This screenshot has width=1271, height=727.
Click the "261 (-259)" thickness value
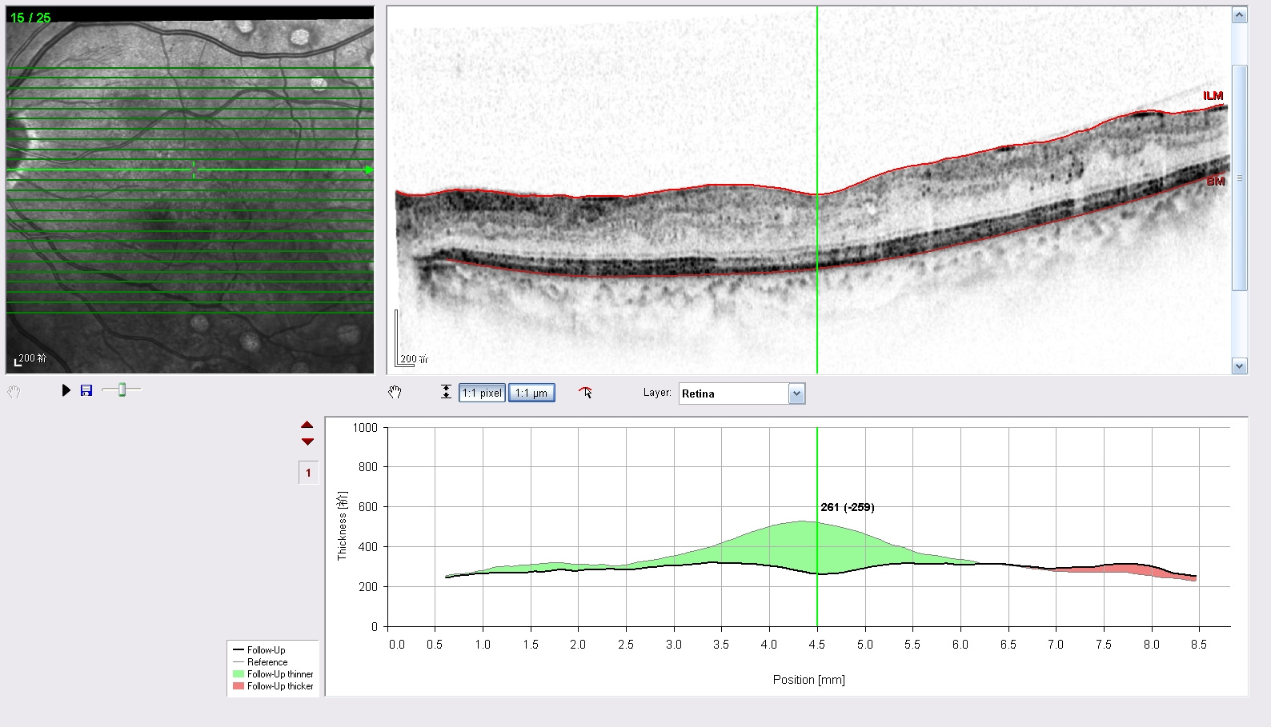pos(848,507)
